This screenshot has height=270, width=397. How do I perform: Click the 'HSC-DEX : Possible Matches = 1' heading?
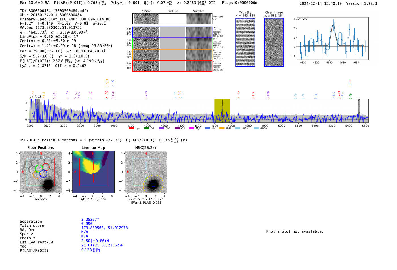click(53, 140)
